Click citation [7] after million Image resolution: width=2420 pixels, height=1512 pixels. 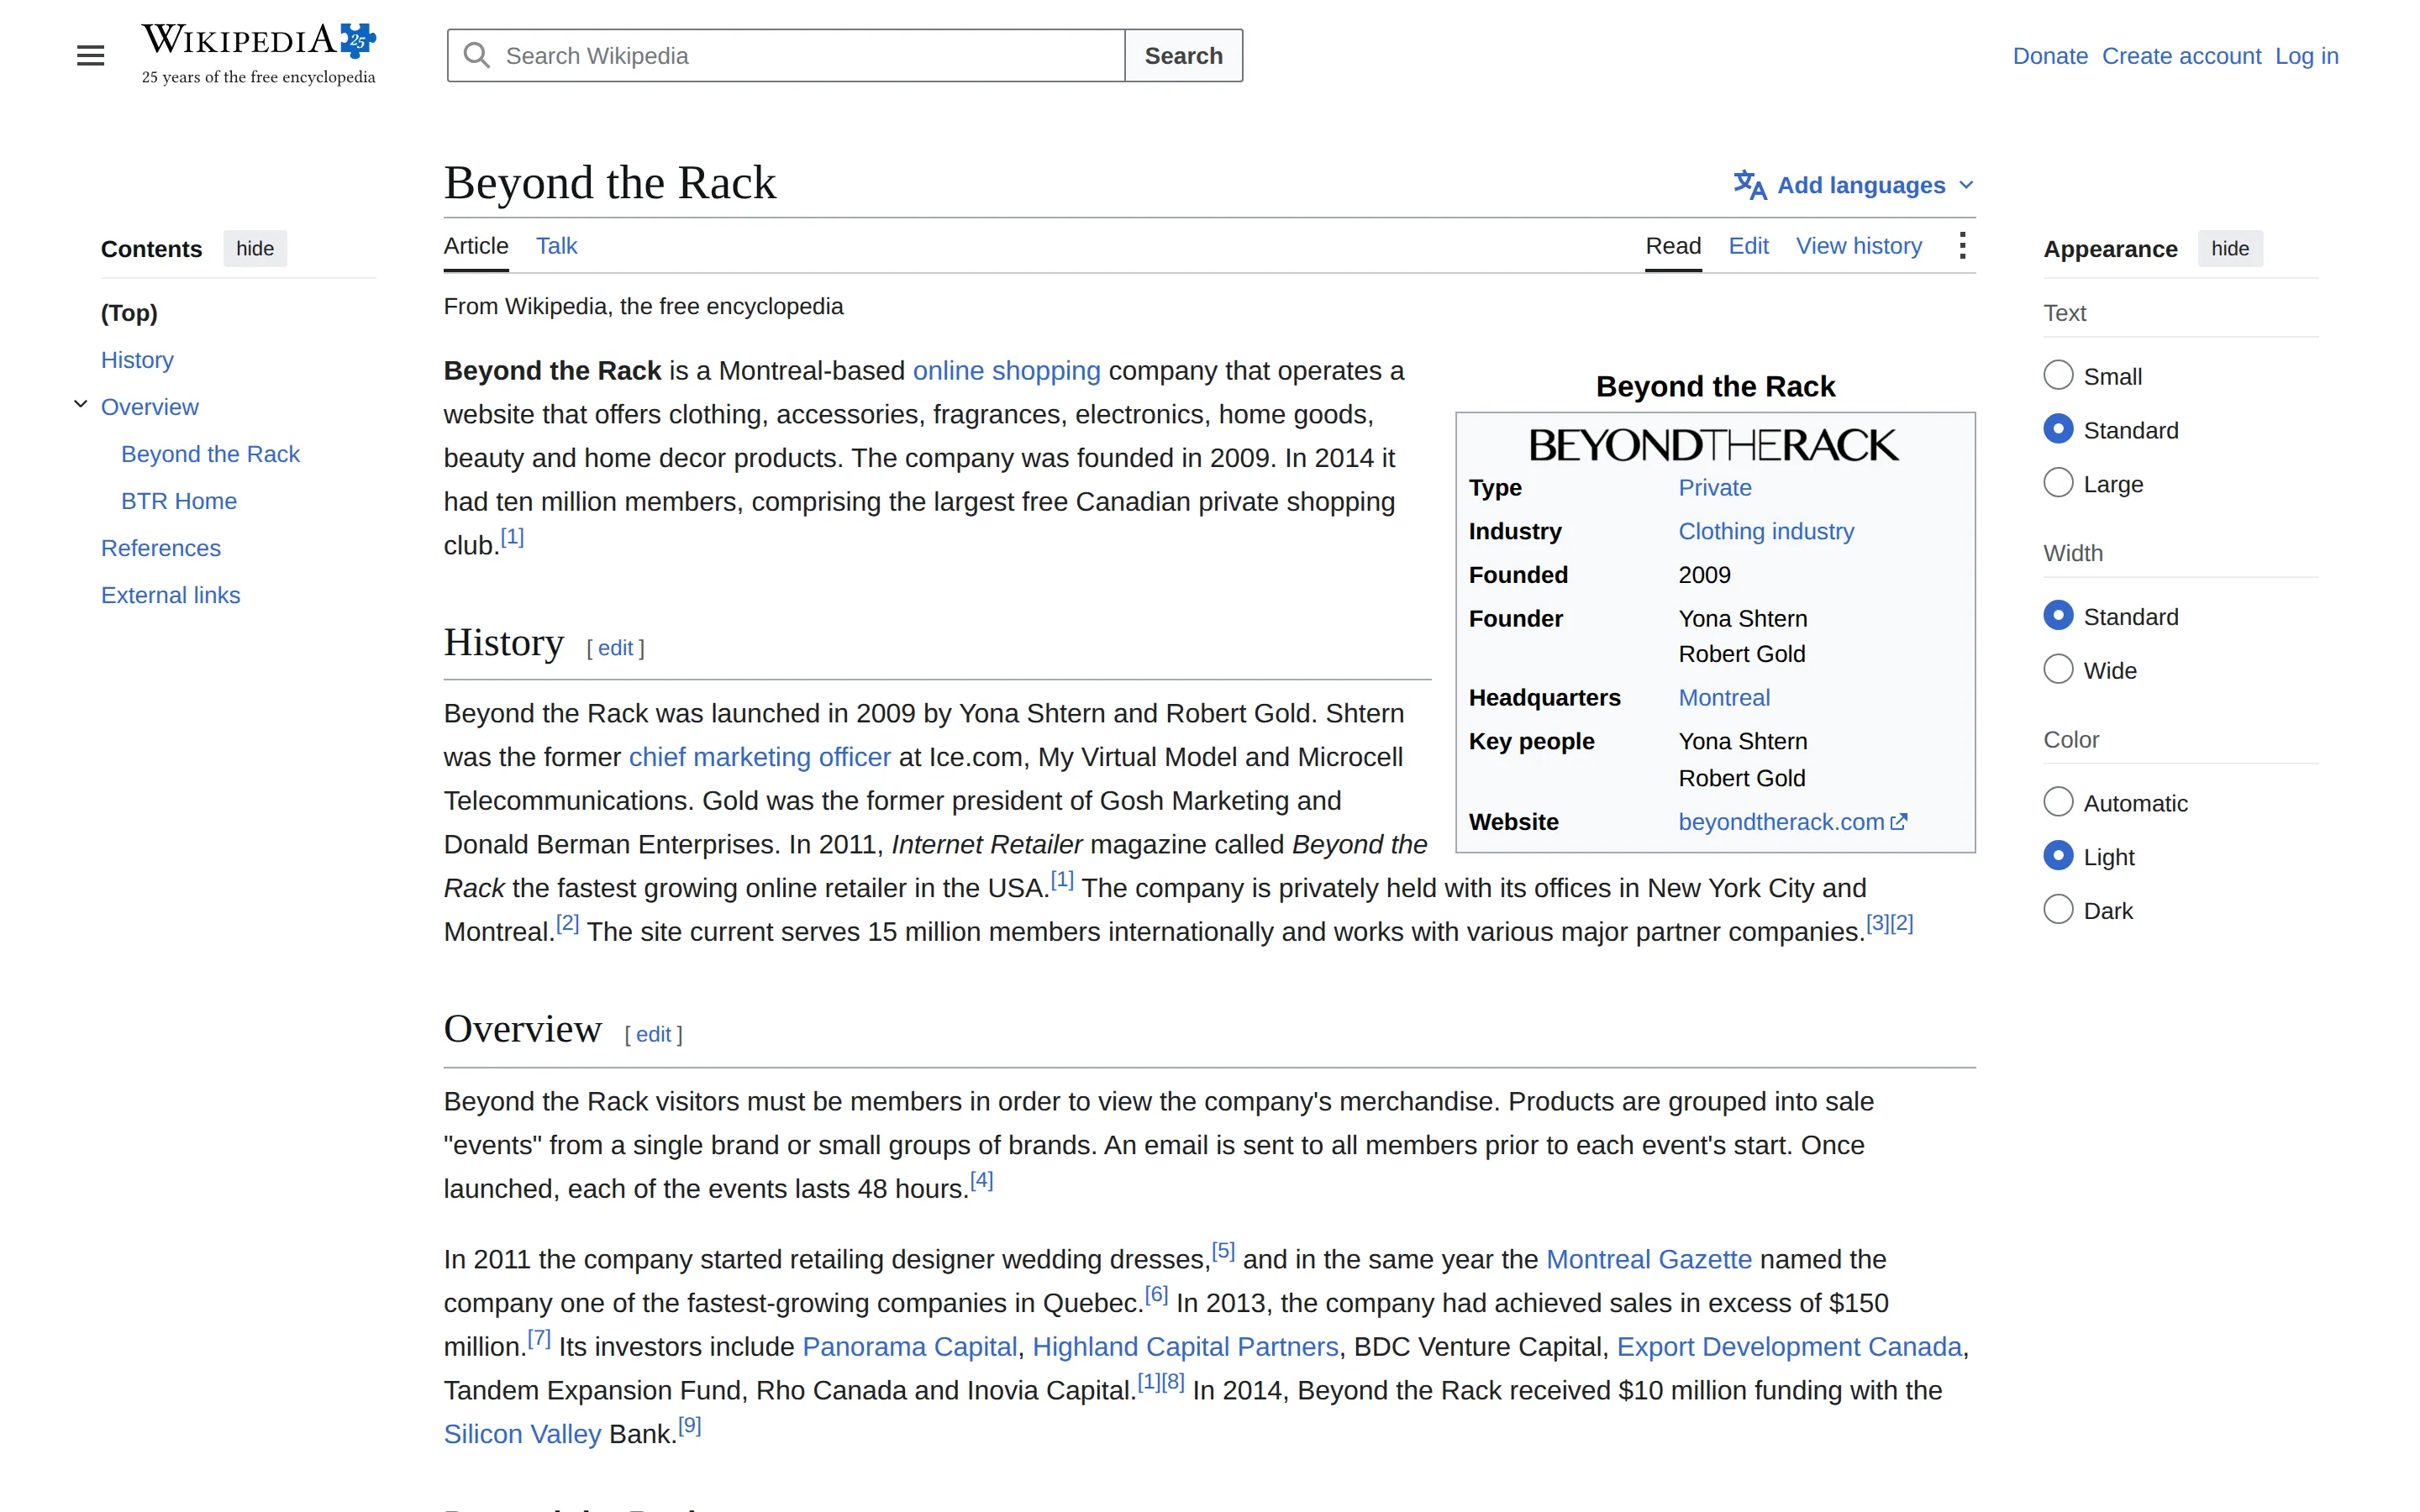(x=539, y=1338)
